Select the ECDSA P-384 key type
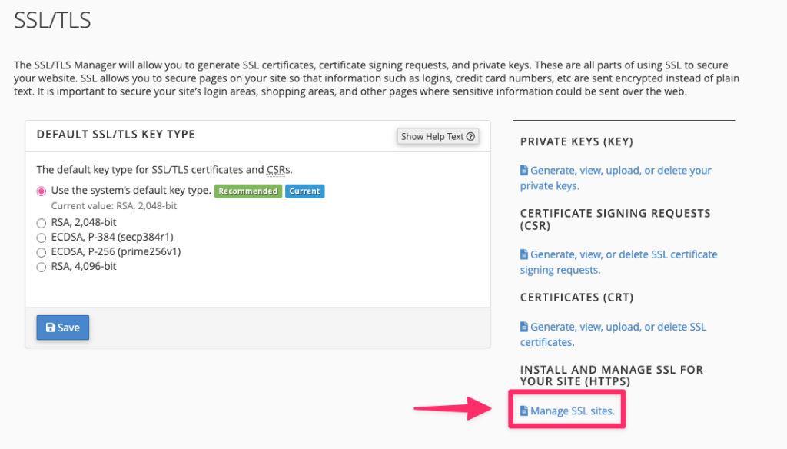This screenshot has height=449, width=787. click(42, 237)
